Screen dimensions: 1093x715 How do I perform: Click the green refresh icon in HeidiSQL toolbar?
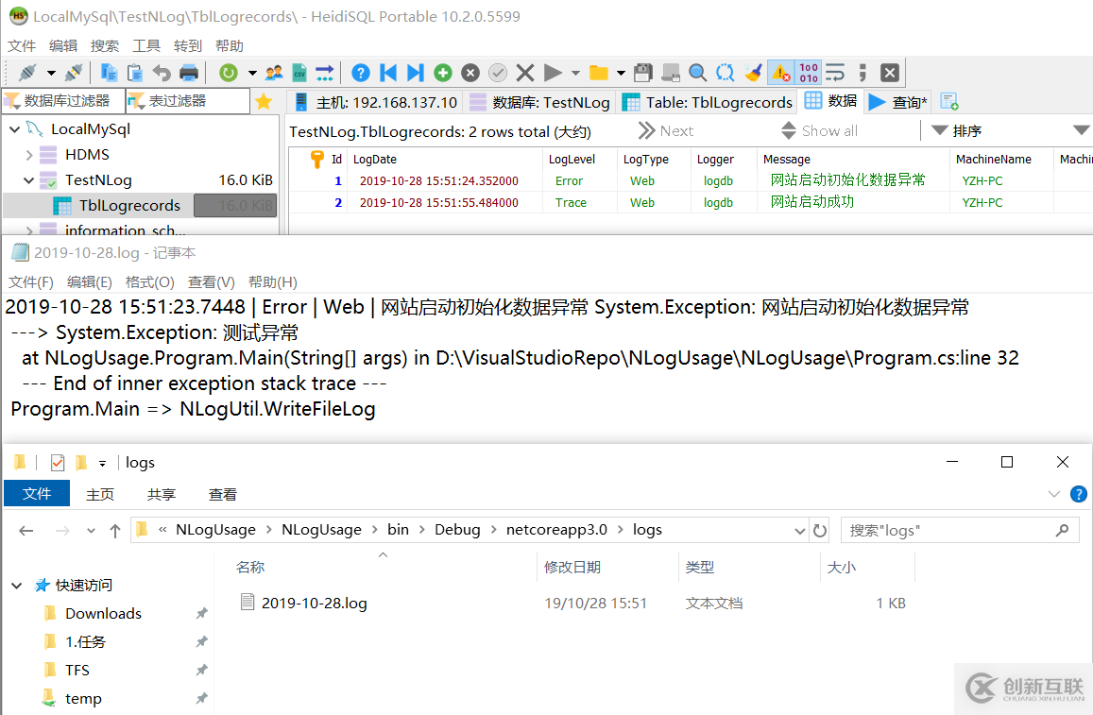(228, 73)
